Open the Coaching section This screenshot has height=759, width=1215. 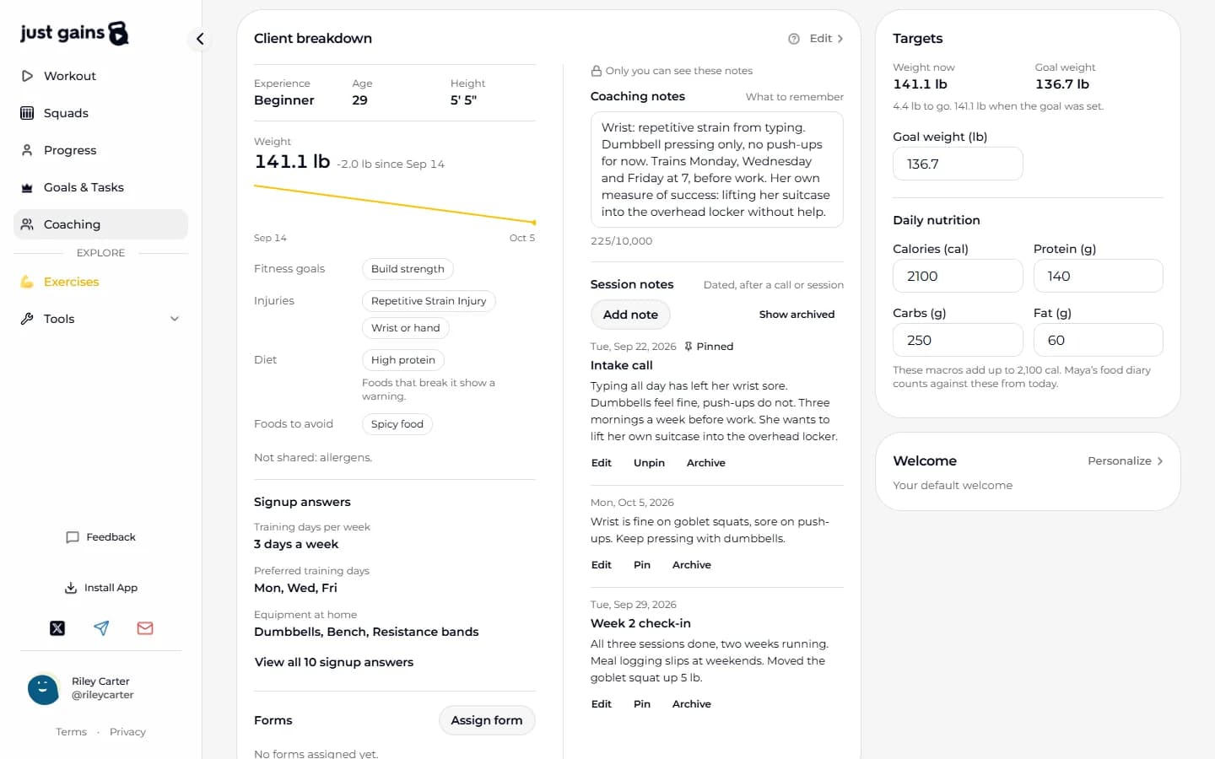(100, 224)
